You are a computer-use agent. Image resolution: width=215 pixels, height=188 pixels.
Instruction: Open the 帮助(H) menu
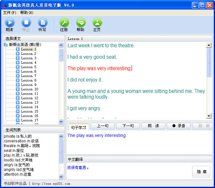point(27,13)
